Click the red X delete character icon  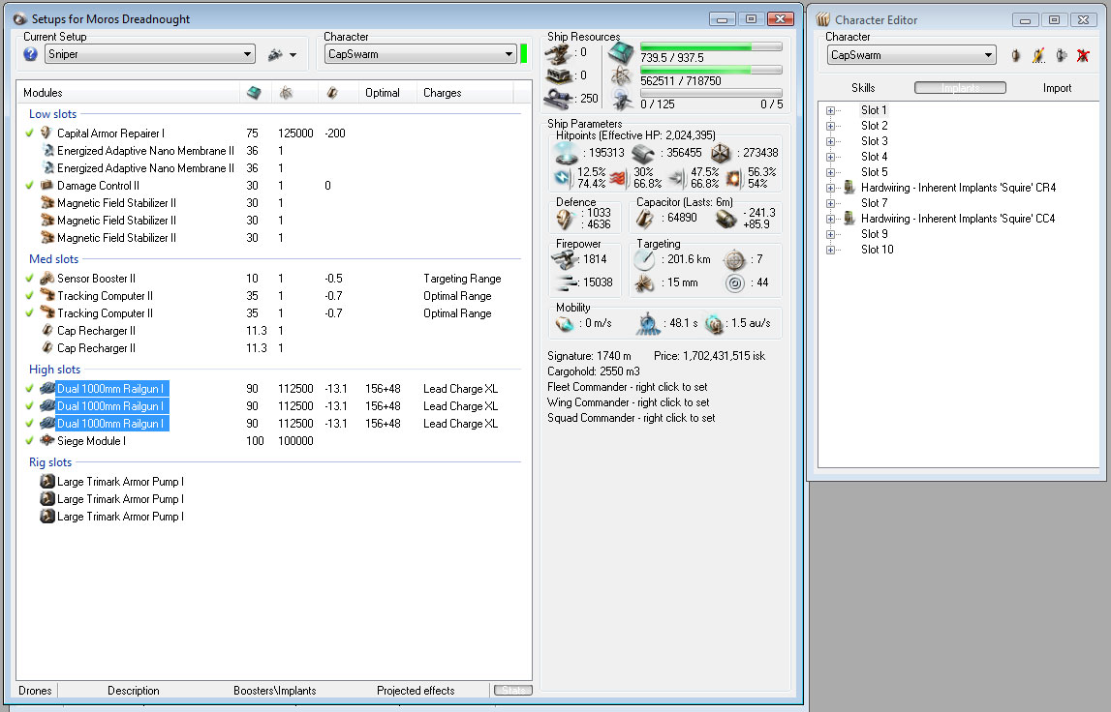[x=1083, y=55]
